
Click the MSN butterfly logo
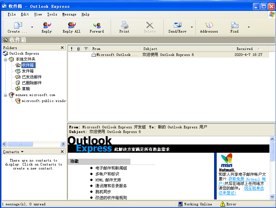coord(227,160)
